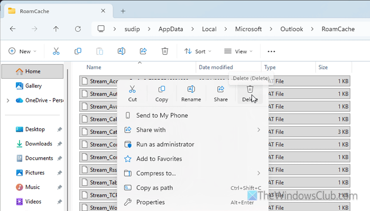
Task: Go to AppData in the breadcrumb
Action: coord(171,29)
